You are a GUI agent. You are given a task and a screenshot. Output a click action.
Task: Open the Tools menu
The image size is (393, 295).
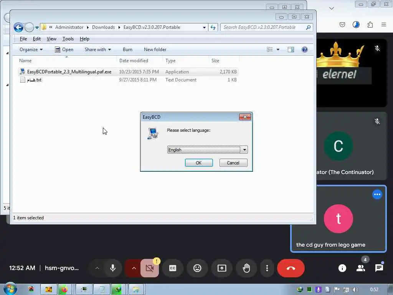[68, 39]
